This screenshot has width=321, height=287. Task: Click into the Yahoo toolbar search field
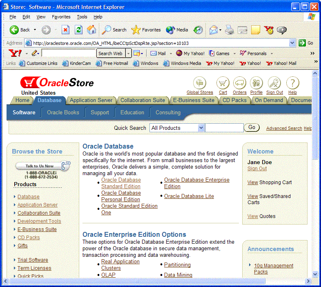coord(69,53)
